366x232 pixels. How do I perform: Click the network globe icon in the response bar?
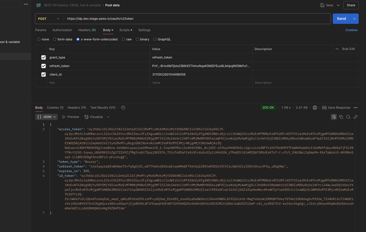tap(315, 108)
